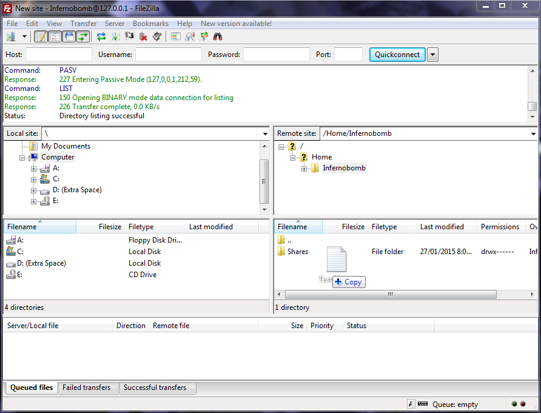Viewport: 541px width, 413px height.
Task: Open the Transfer menu
Action: [x=84, y=24]
